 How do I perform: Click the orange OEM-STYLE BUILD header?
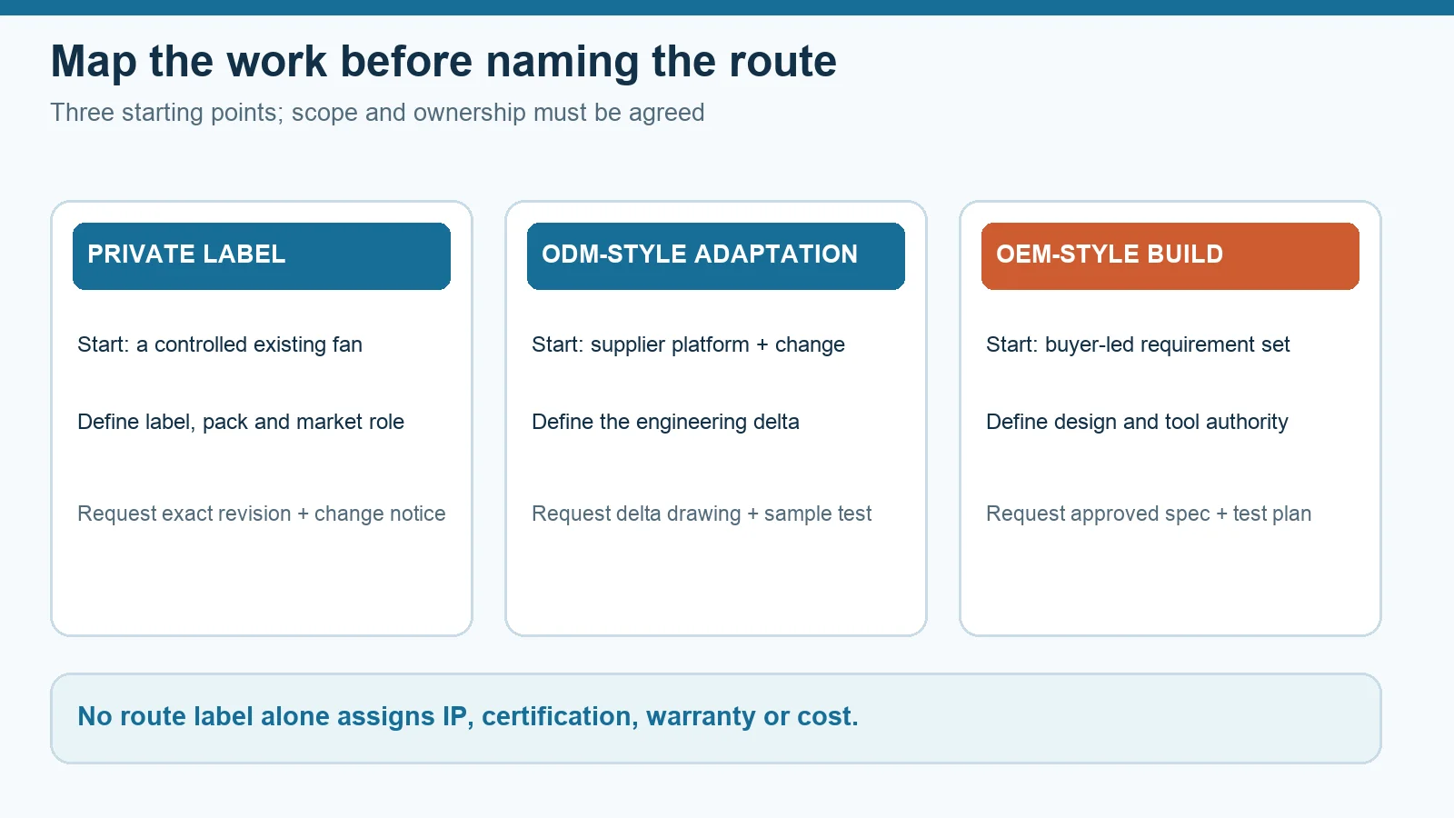[x=1170, y=256]
